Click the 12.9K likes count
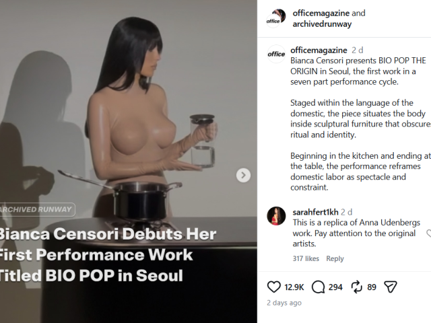 [294, 287]
